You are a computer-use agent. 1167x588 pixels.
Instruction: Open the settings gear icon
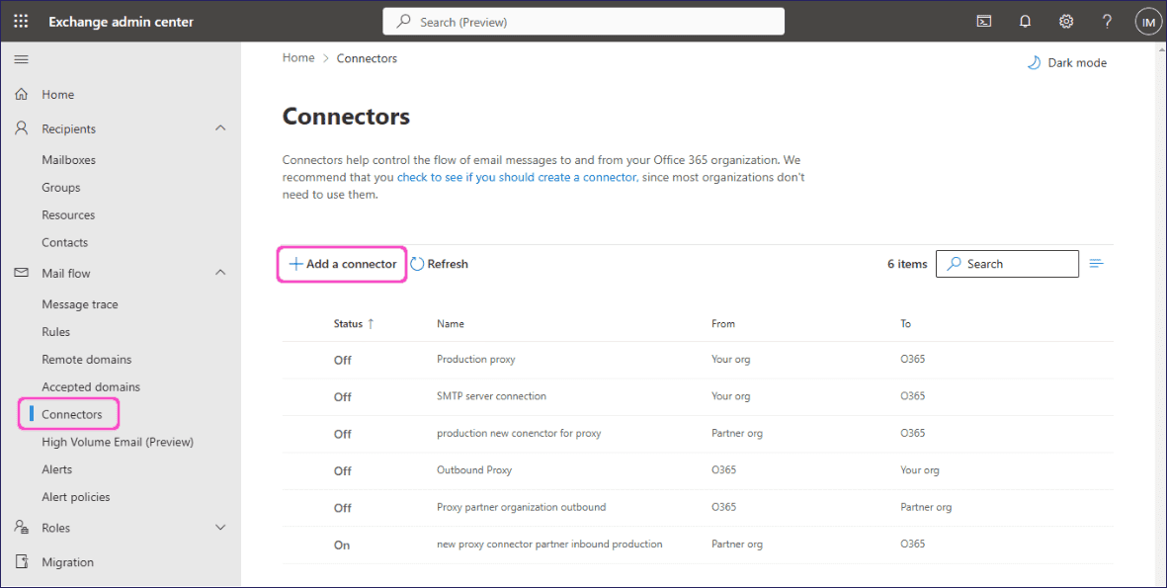[1065, 21]
